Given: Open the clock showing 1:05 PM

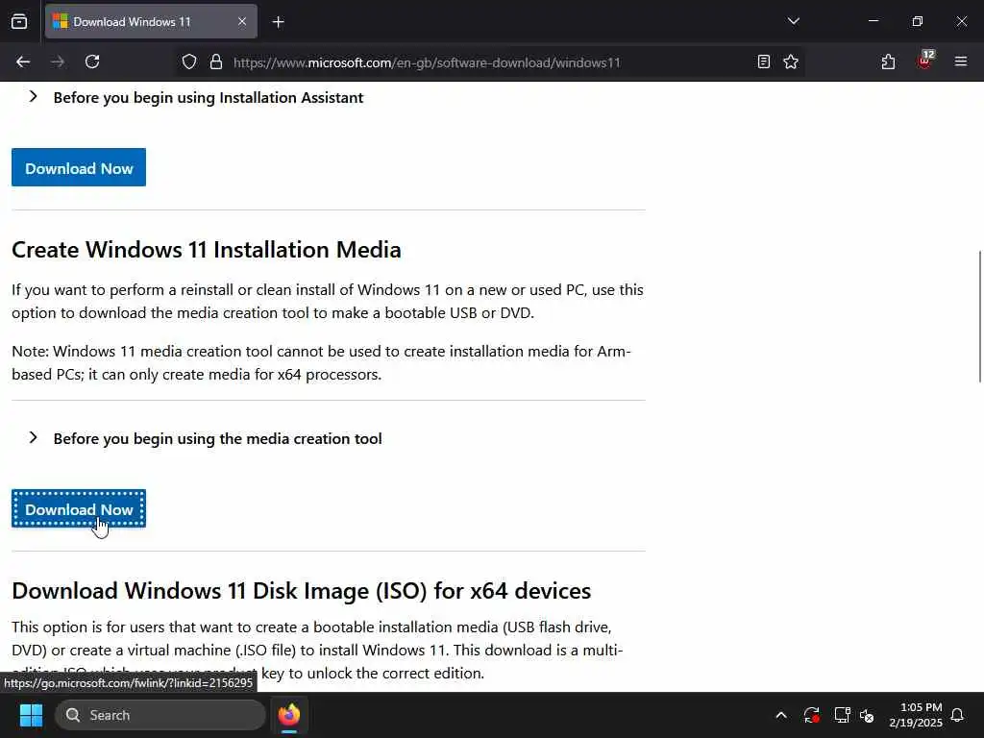Looking at the screenshot, I should click(x=916, y=715).
